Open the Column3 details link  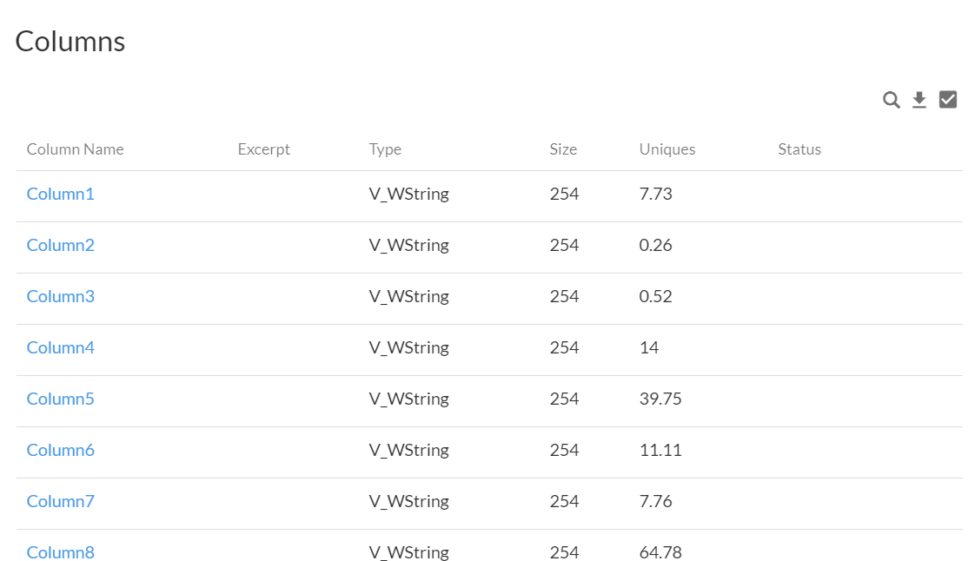pyautogui.click(x=60, y=296)
